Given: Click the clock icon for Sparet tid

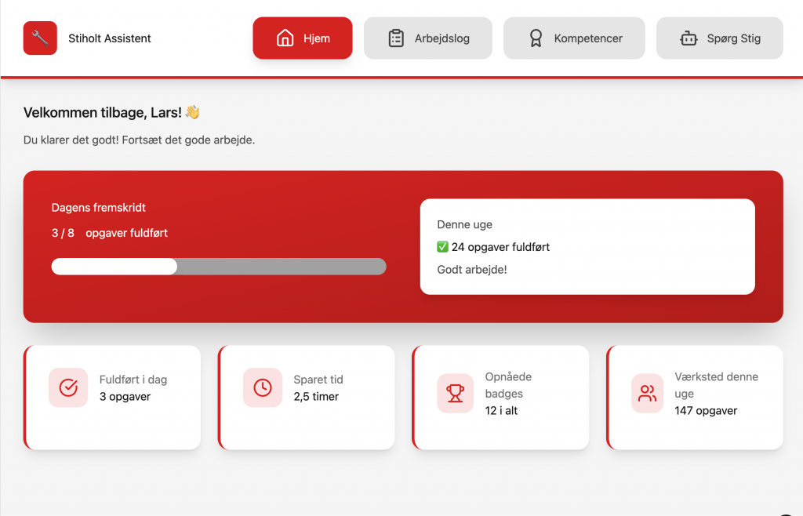Looking at the screenshot, I should click(263, 387).
